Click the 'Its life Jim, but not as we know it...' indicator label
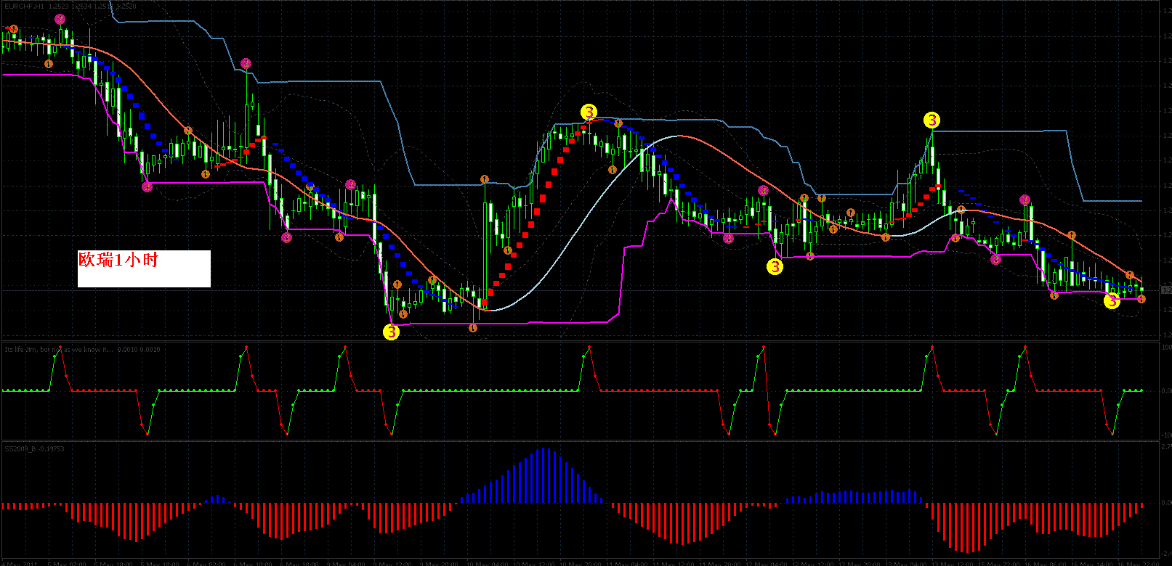 point(59,350)
